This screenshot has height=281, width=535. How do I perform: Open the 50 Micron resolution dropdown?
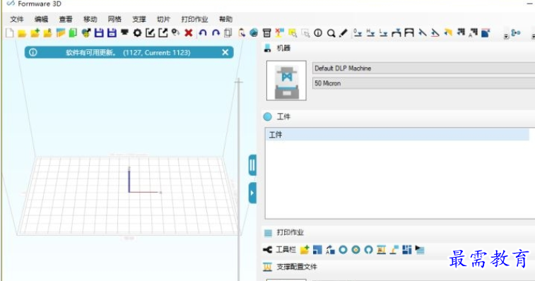(423, 83)
